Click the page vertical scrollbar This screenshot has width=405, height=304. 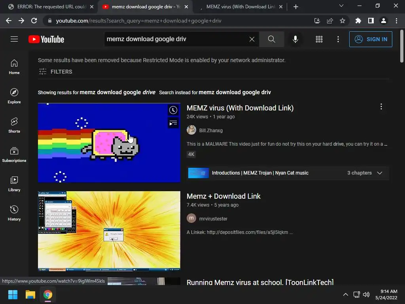pos(402,47)
